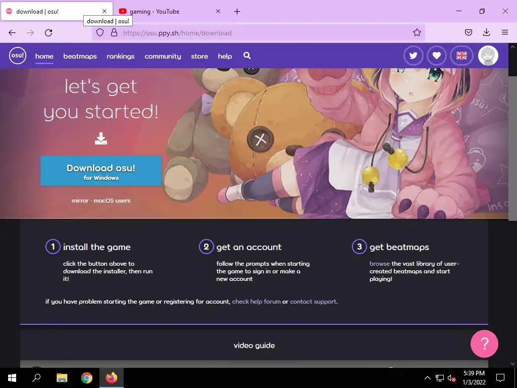This screenshot has height=388, width=517.
Task: Go to the store nav item
Action: click(x=199, y=56)
